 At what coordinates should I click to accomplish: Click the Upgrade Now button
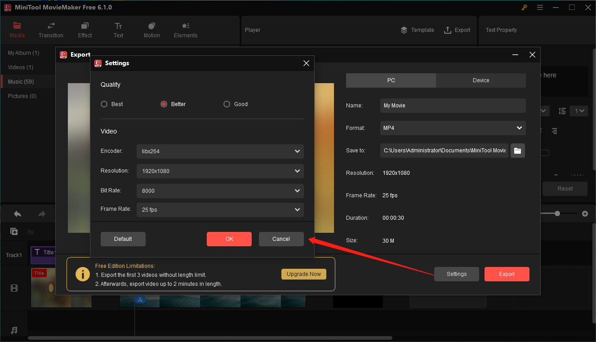pyautogui.click(x=304, y=274)
